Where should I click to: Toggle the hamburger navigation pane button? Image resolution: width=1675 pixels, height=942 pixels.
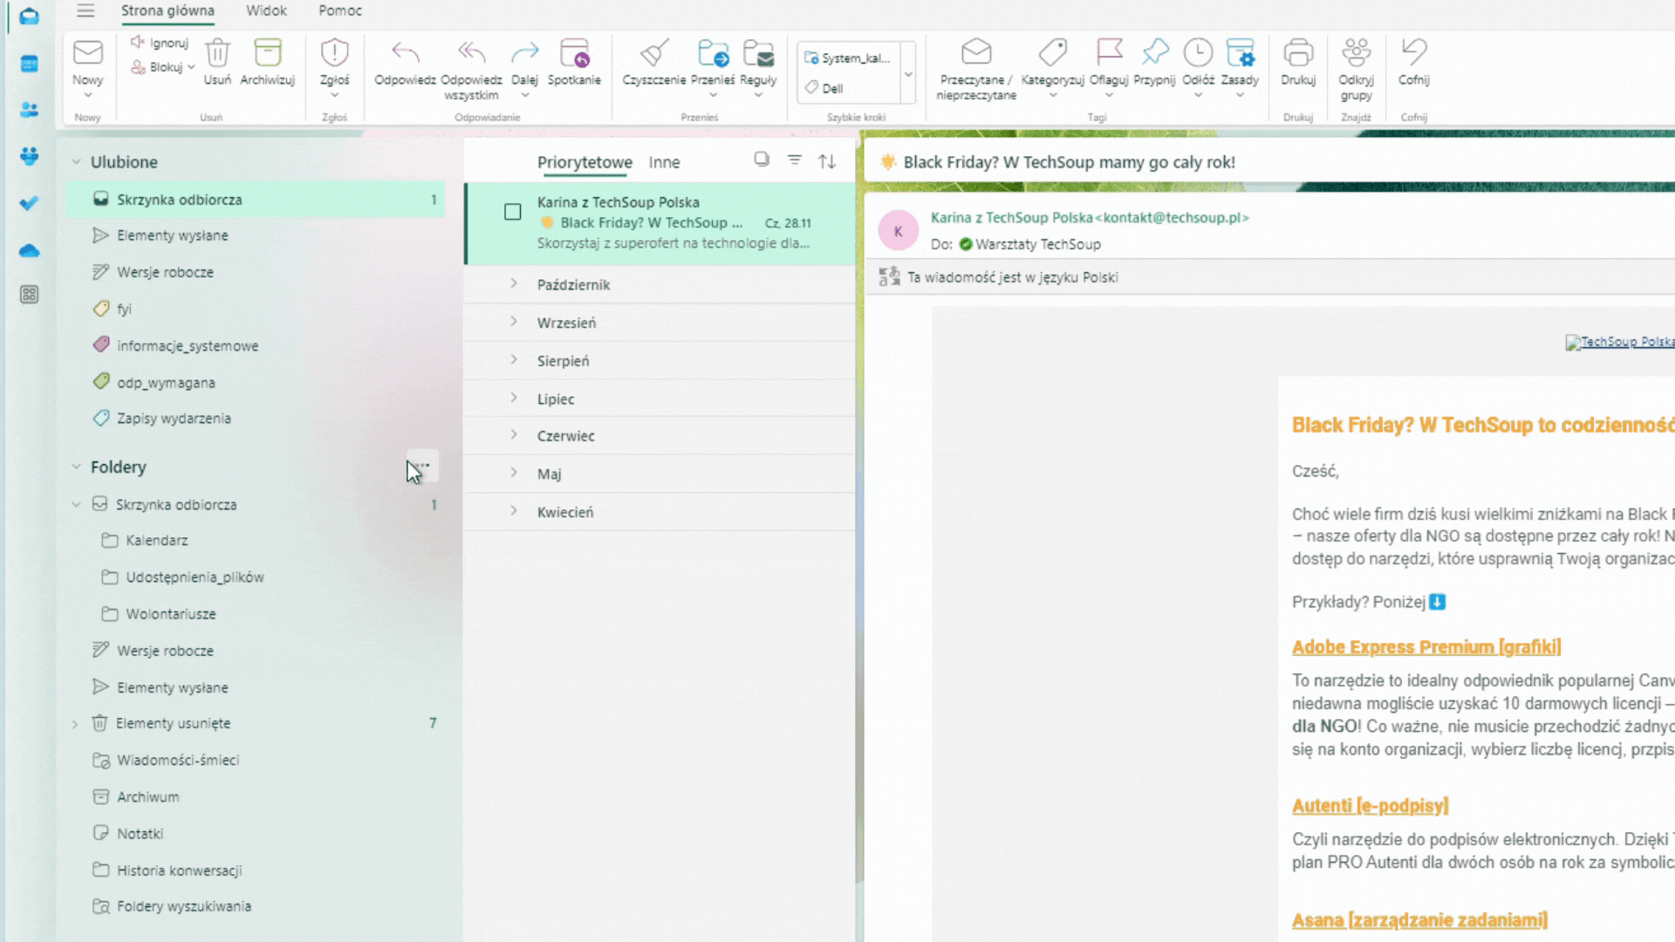[x=85, y=10]
